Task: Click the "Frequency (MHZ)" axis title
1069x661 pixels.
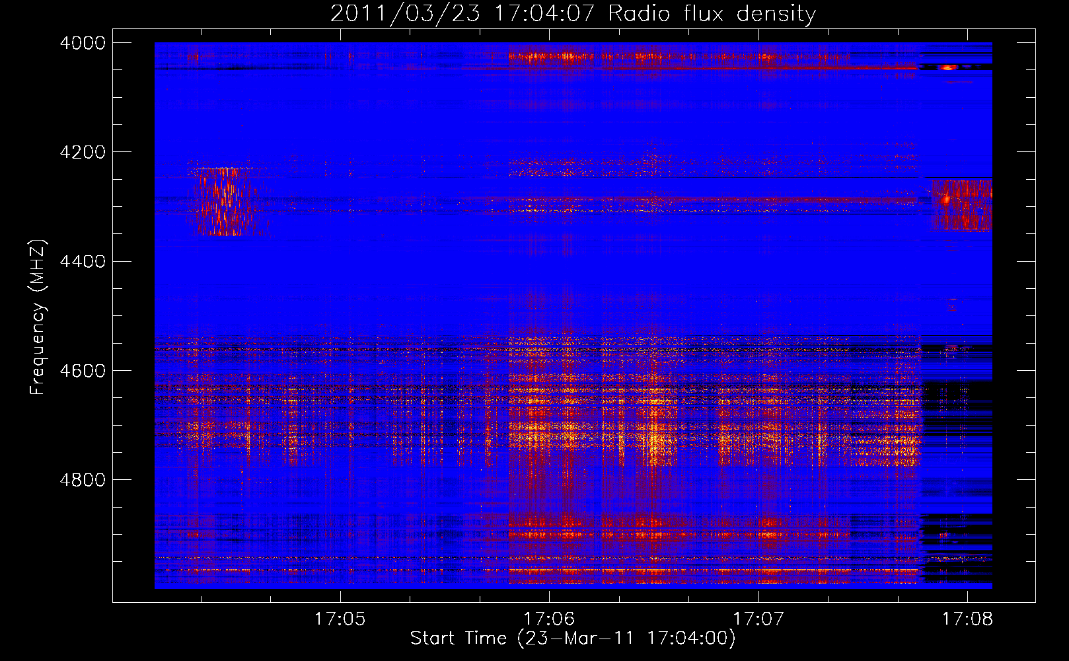Action: [x=38, y=317]
